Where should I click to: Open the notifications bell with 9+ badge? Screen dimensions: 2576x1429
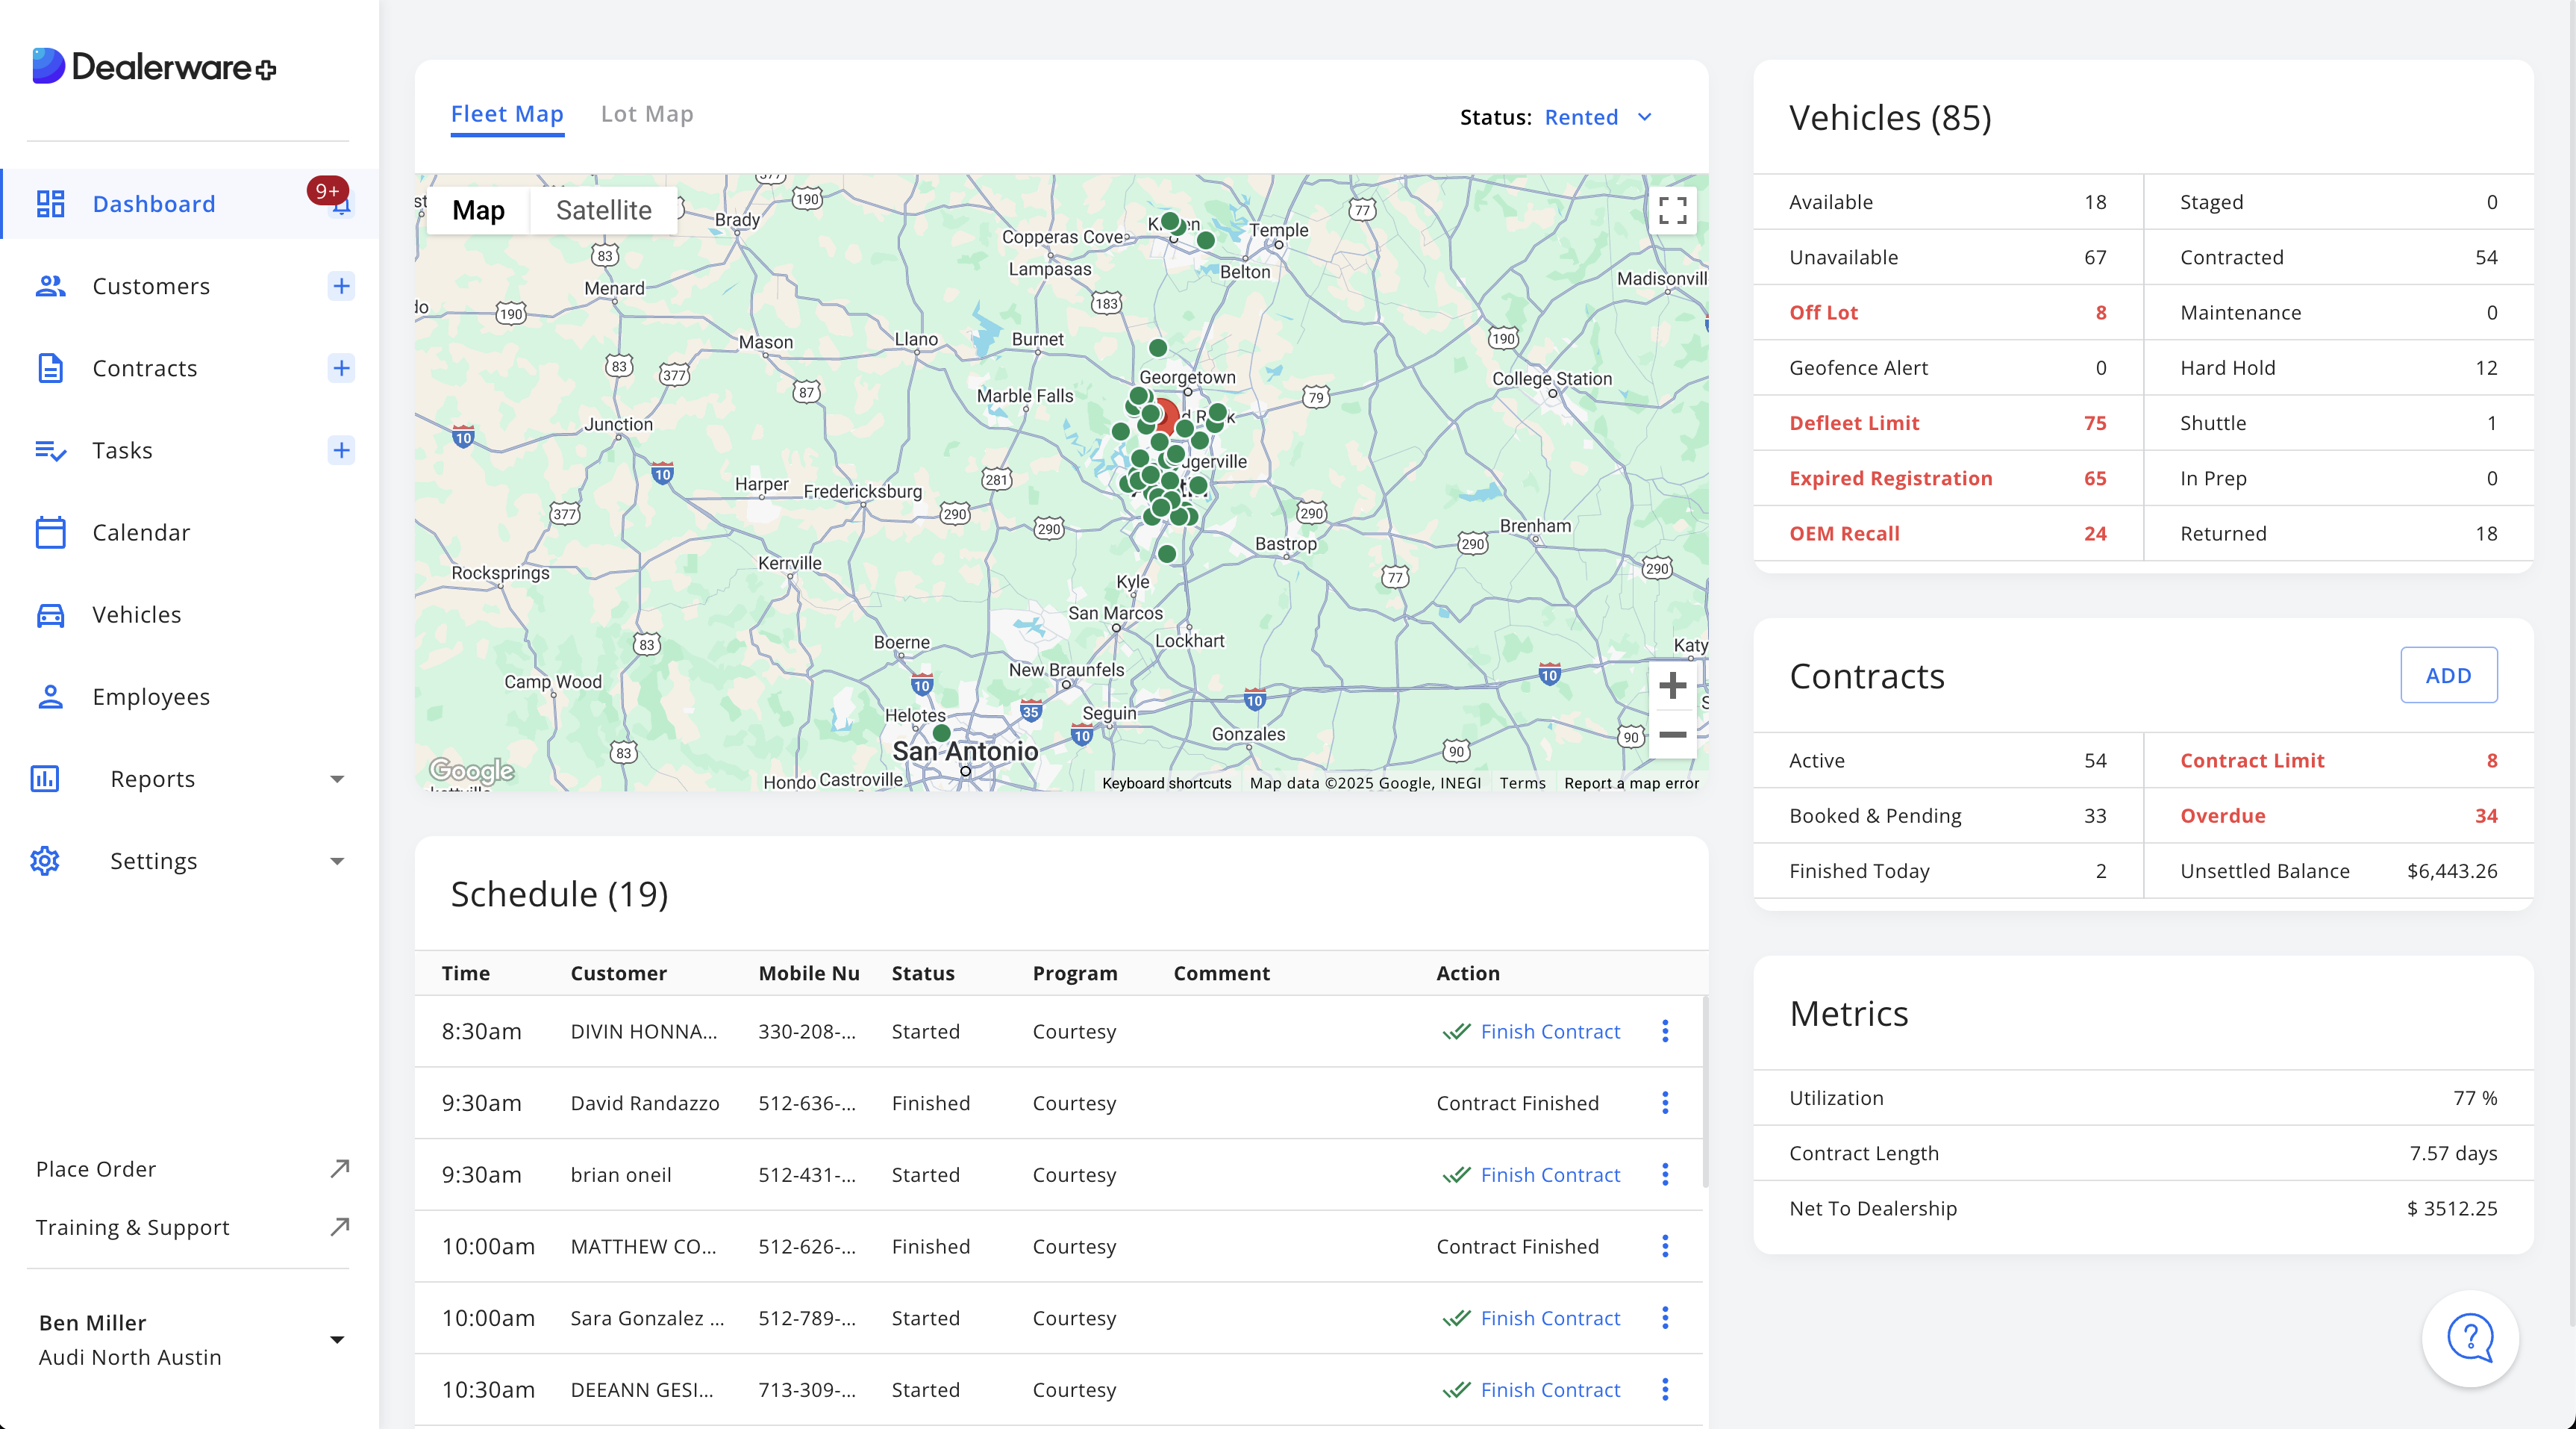[334, 197]
